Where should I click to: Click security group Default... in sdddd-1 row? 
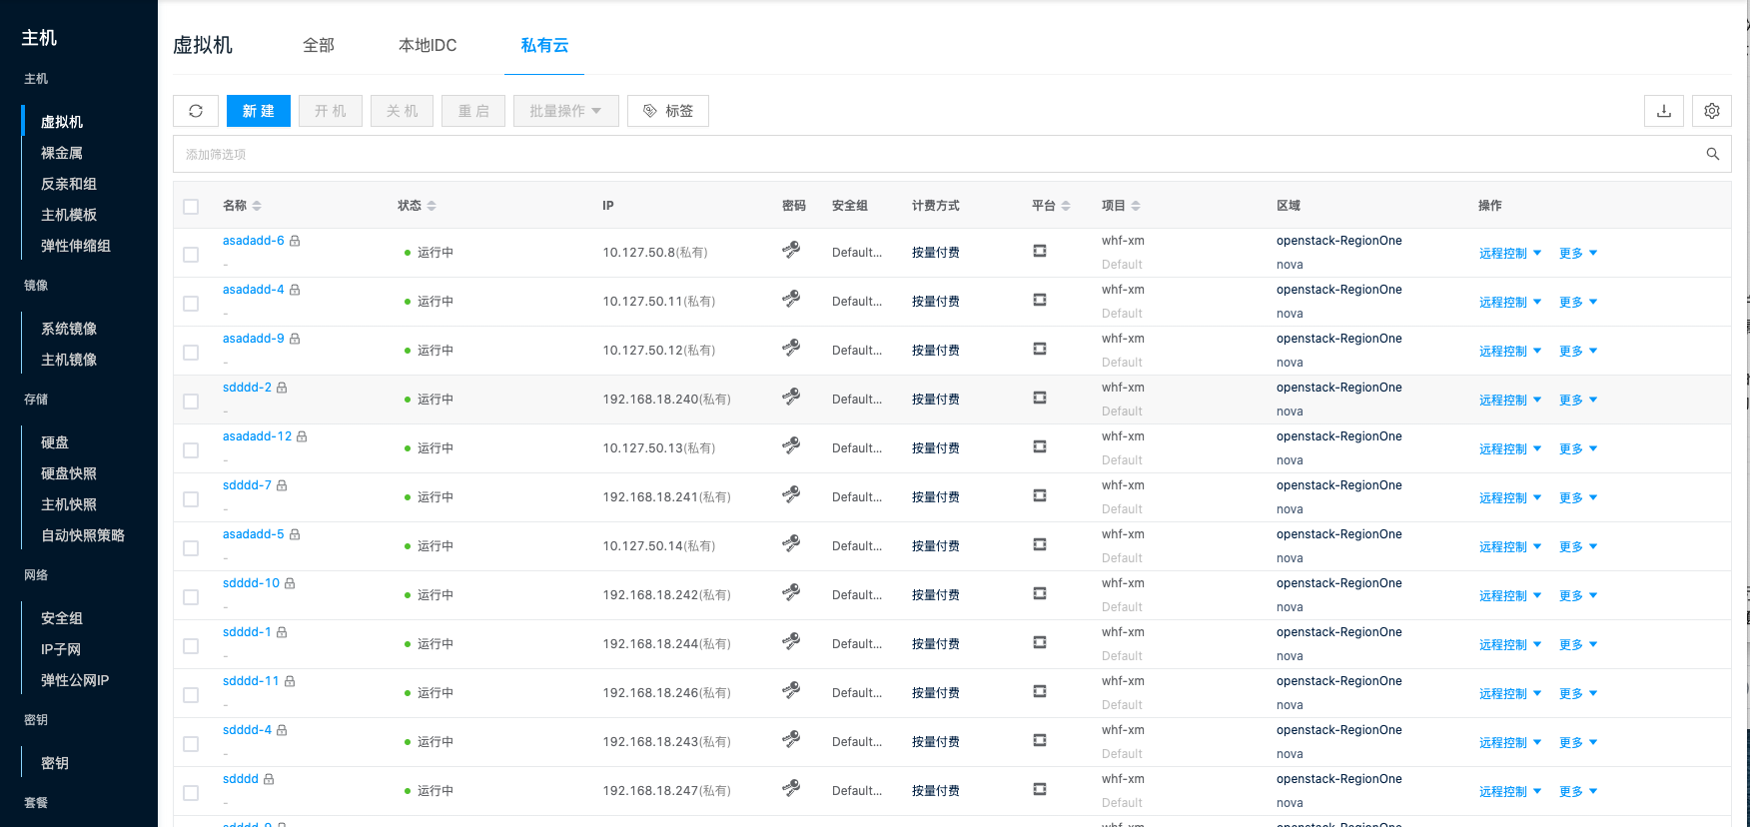tap(857, 644)
